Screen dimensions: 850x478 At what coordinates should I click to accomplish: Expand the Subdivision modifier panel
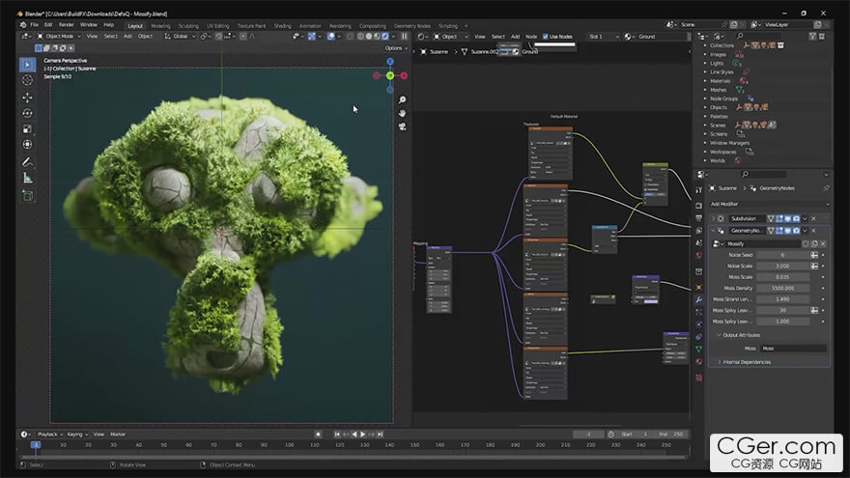[714, 218]
